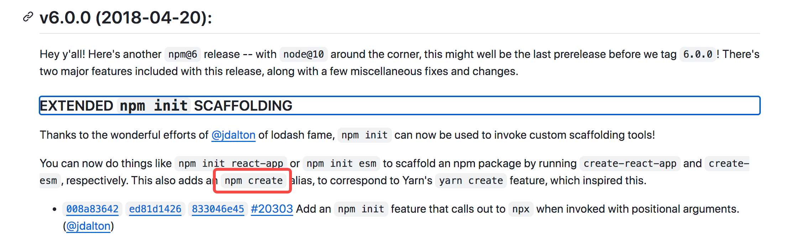Click the create-react-app code snippet
This screenshot has width=806, height=244.
point(630,164)
